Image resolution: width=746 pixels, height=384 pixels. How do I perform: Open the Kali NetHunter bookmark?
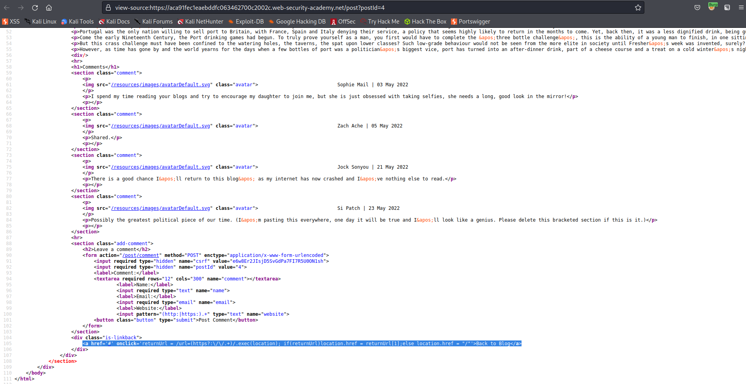pyautogui.click(x=200, y=22)
